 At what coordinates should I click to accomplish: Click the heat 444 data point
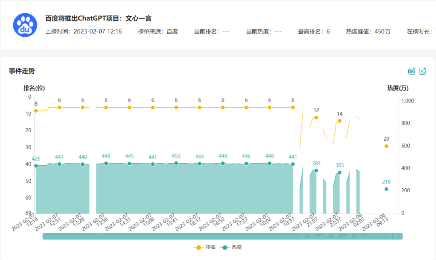(199, 164)
